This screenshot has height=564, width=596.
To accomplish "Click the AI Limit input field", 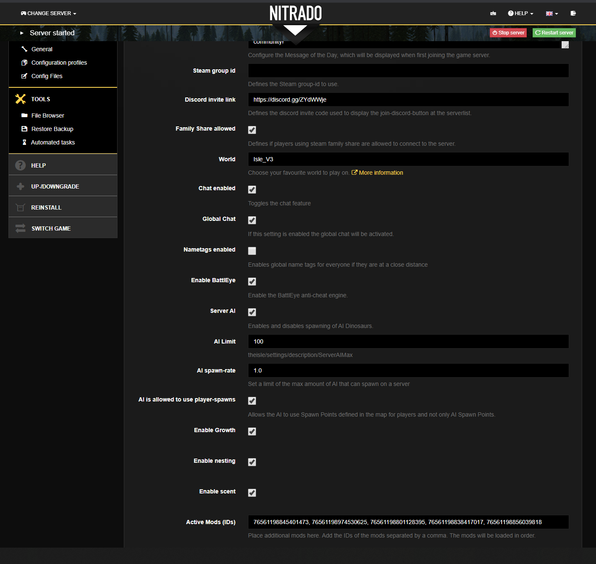I will point(408,341).
